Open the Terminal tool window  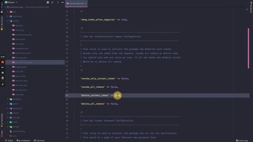pos(39,140)
